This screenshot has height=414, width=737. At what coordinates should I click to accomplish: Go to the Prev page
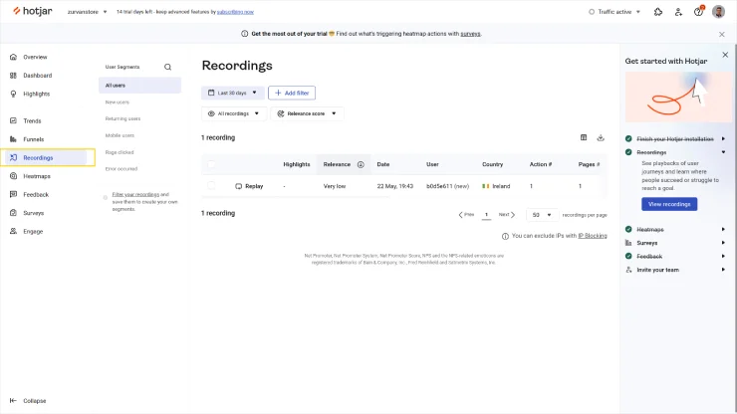466,215
